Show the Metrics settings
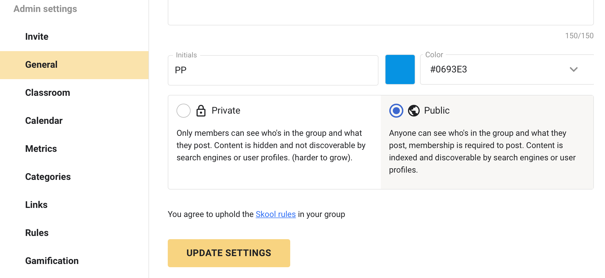Screen dimensions: 605x278 coord(41,149)
